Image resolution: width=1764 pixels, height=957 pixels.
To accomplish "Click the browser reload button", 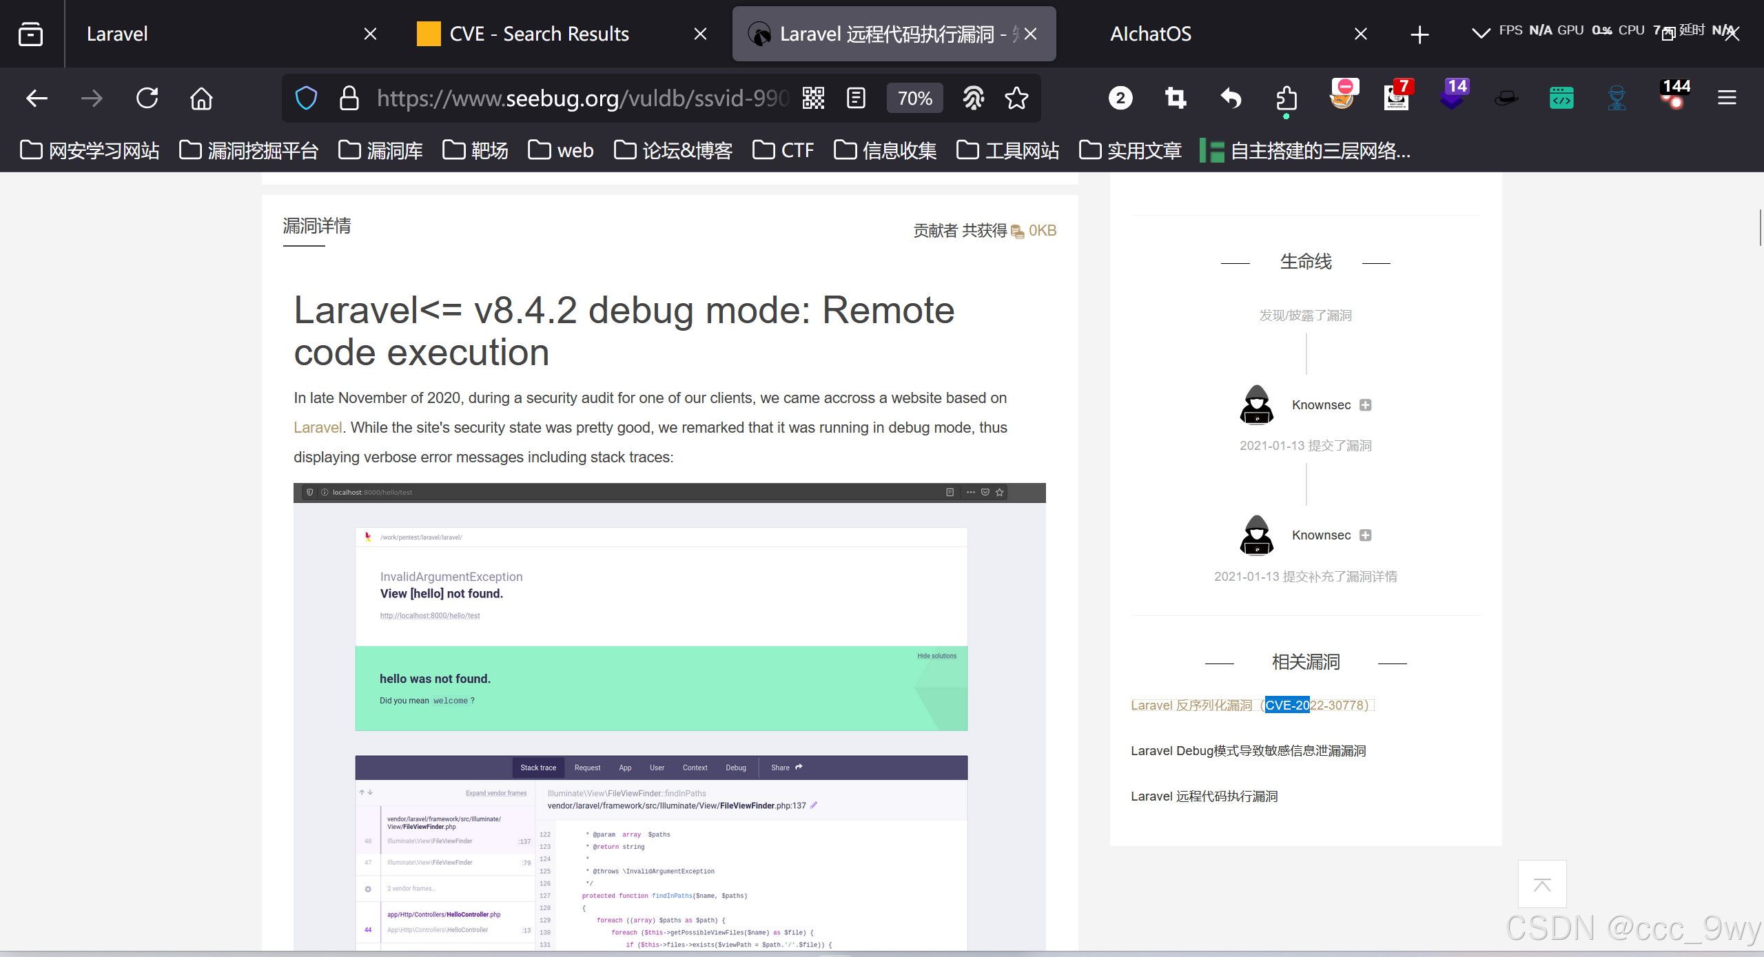I will click(147, 99).
